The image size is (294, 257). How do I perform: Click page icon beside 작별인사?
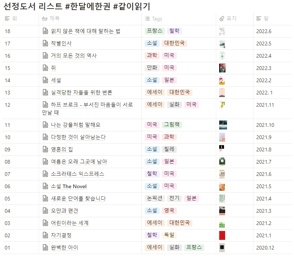click(x=45, y=44)
